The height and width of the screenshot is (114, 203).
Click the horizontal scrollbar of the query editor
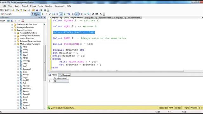coord(117,71)
